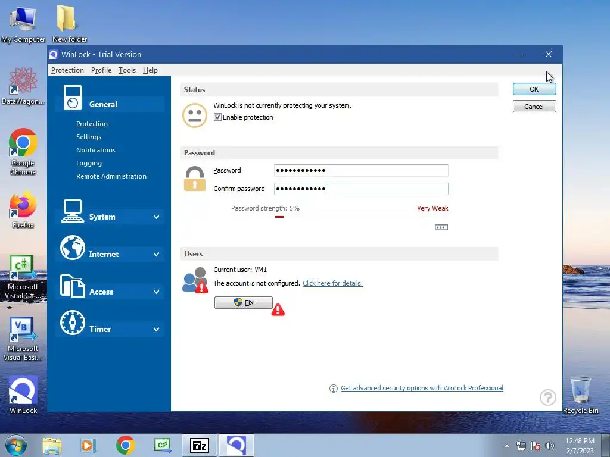Go to Settings in the sidebar
610x457 pixels.
point(89,137)
